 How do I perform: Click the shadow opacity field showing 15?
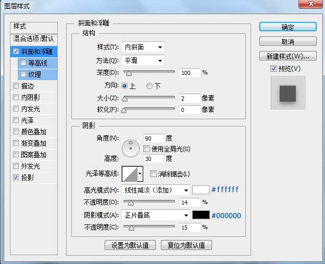[190, 228]
